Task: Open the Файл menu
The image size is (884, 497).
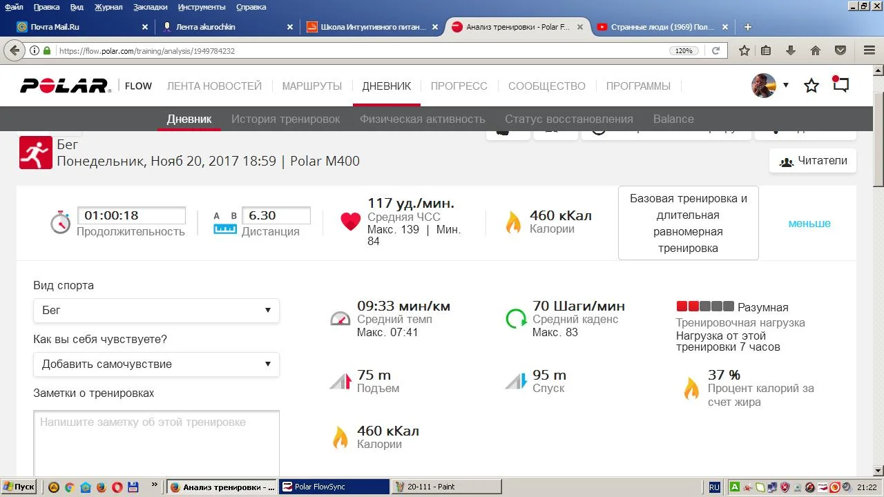Action: [14, 7]
